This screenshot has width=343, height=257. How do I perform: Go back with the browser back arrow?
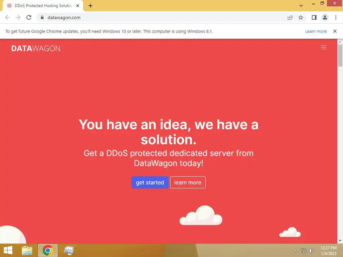pos(7,17)
